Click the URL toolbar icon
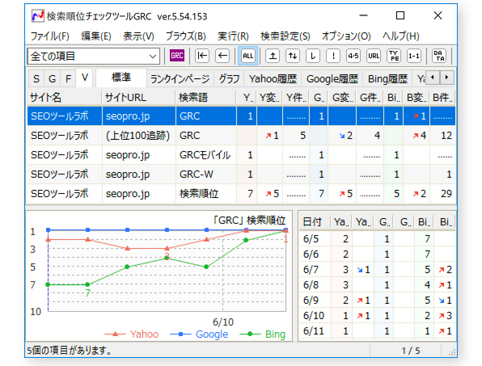Viewport: 482px width, 366px height. point(374,56)
